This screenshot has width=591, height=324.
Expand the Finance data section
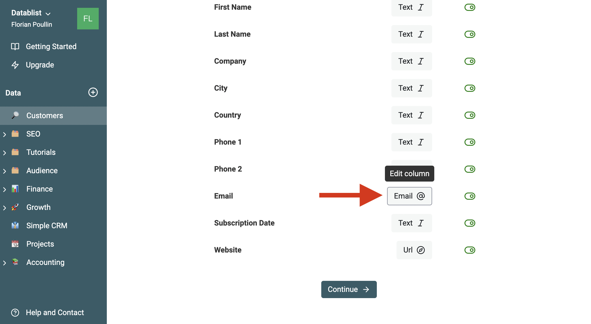point(5,189)
